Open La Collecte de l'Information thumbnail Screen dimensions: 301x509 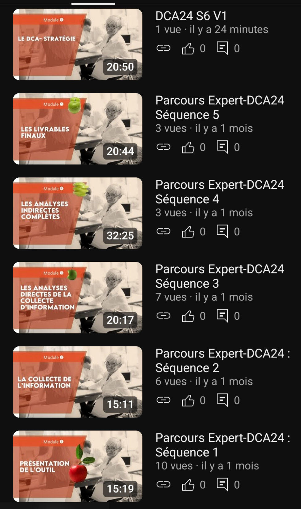[78, 382]
